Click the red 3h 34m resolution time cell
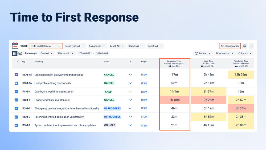This screenshot has height=150, width=266. click(x=241, y=108)
